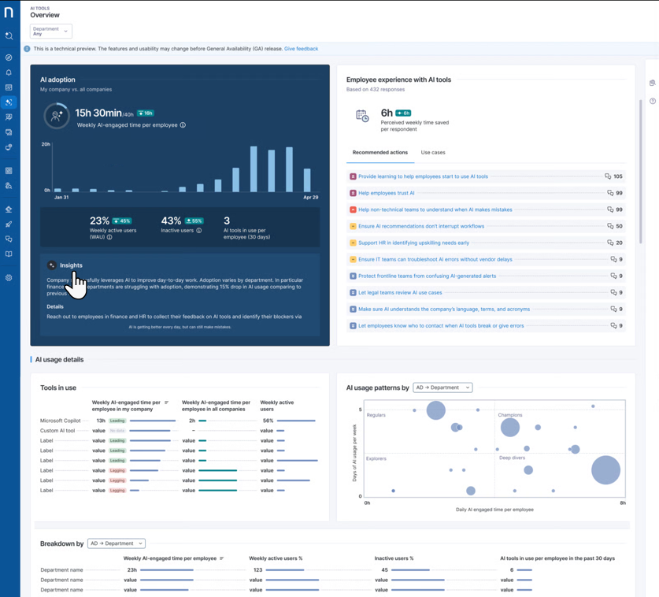This screenshot has width=659, height=597.
Task: Switch to the Use cases tab
Action: tap(432, 152)
